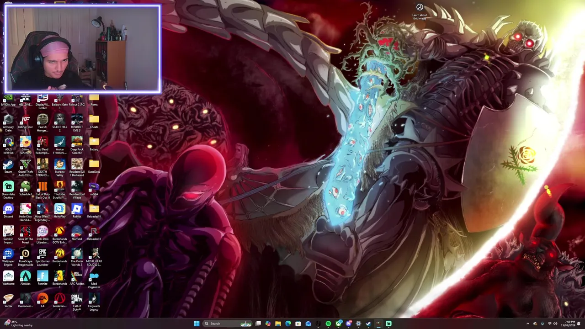Select Slime Rancher 2 icon
This screenshot has height=329, width=585.
click(25, 145)
